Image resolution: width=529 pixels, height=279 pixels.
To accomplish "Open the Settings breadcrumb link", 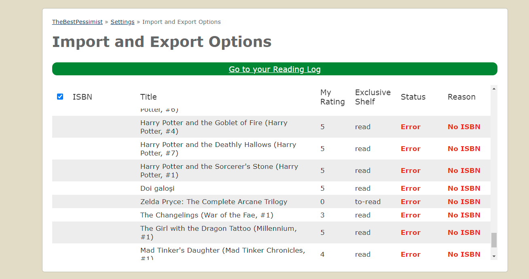I will (123, 22).
